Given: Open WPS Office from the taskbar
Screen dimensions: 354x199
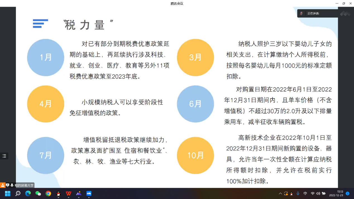Looking at the screenshot, I should click(x=68, y=193).
